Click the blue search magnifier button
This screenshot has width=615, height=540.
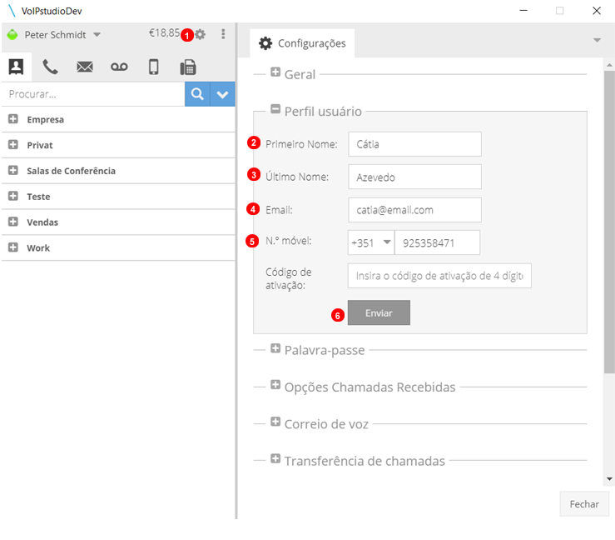click(x=197, y=94)
